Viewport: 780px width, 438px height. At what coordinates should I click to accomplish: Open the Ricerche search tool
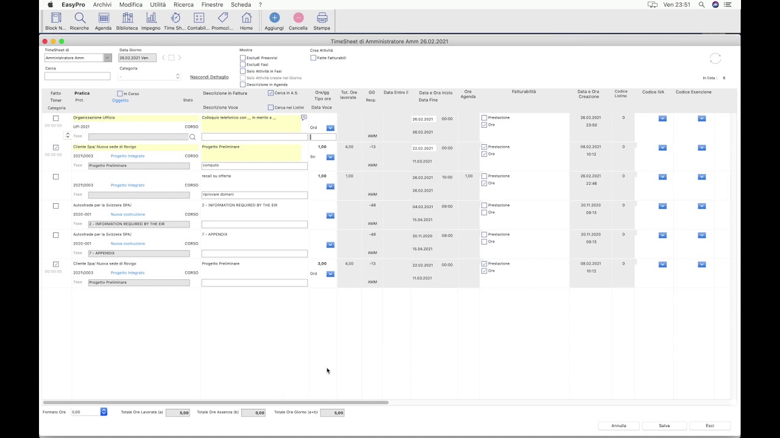[79, 18]
